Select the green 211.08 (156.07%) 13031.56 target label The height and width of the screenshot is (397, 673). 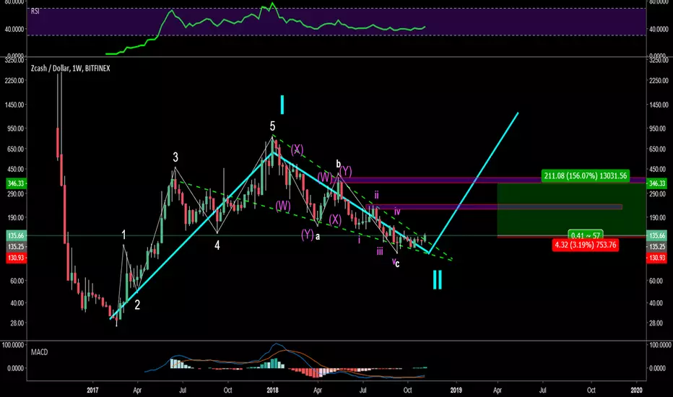click(586, 175)
